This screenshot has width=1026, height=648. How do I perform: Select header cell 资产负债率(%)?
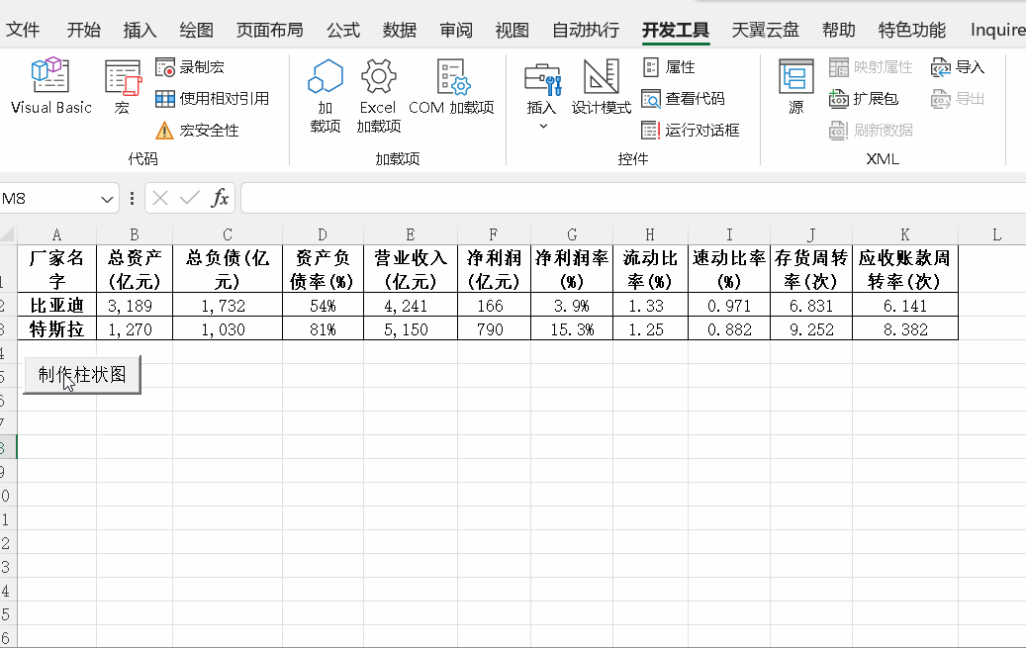(323, 269)
